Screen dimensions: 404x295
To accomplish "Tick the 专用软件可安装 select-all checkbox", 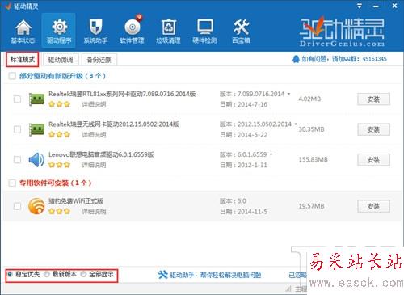I will (x=12, y=183).
